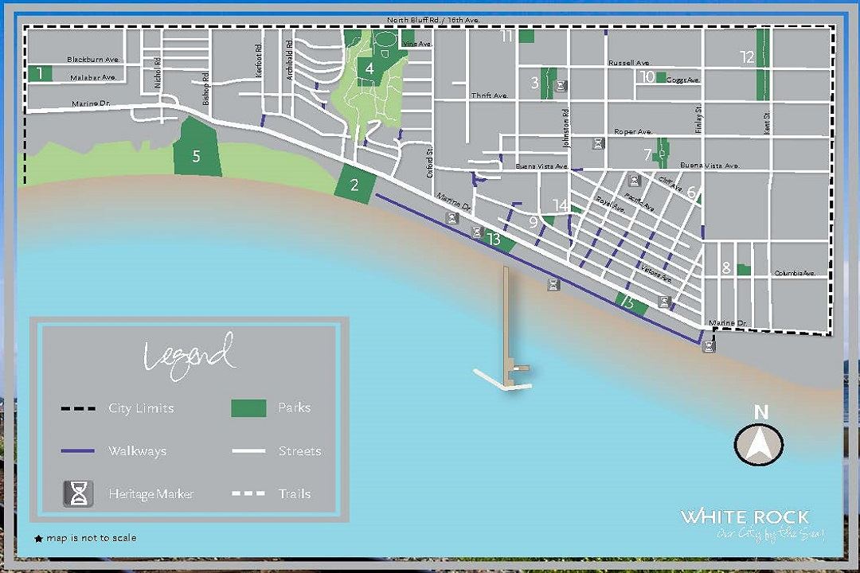Select the heritage marker at the pier entrance
The width and height of the screenshot is (860, 573).
pyautogui.click(x=553, y=285)
